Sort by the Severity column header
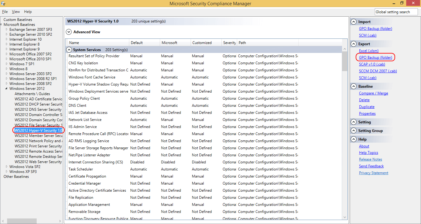The image size is (421, 224). tap(229, 43)
